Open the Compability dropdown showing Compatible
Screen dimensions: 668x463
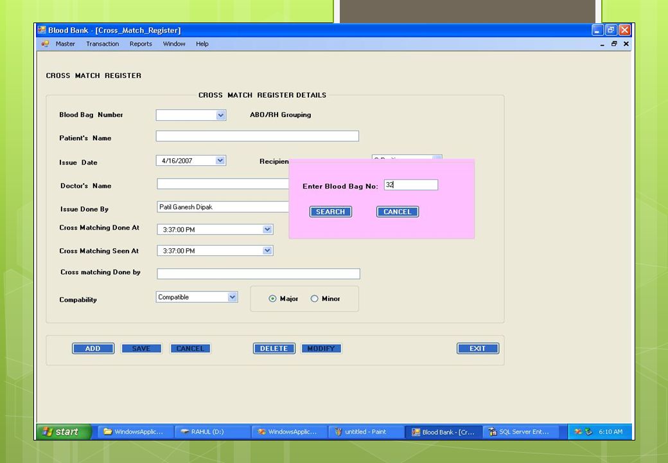pyautogui.click(x=232, y=297)
